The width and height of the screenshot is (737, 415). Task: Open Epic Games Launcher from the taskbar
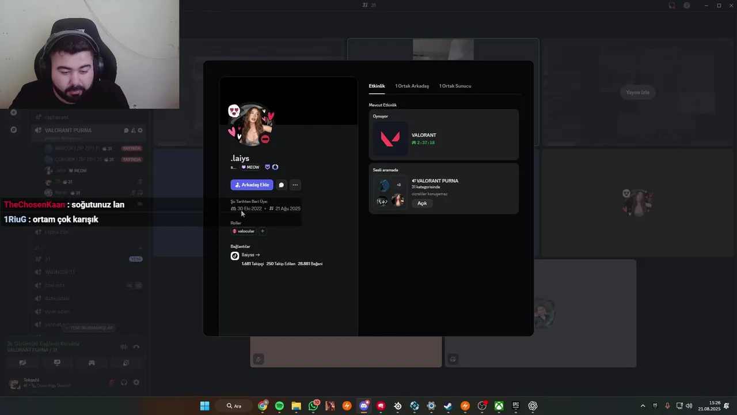point(516,406)
